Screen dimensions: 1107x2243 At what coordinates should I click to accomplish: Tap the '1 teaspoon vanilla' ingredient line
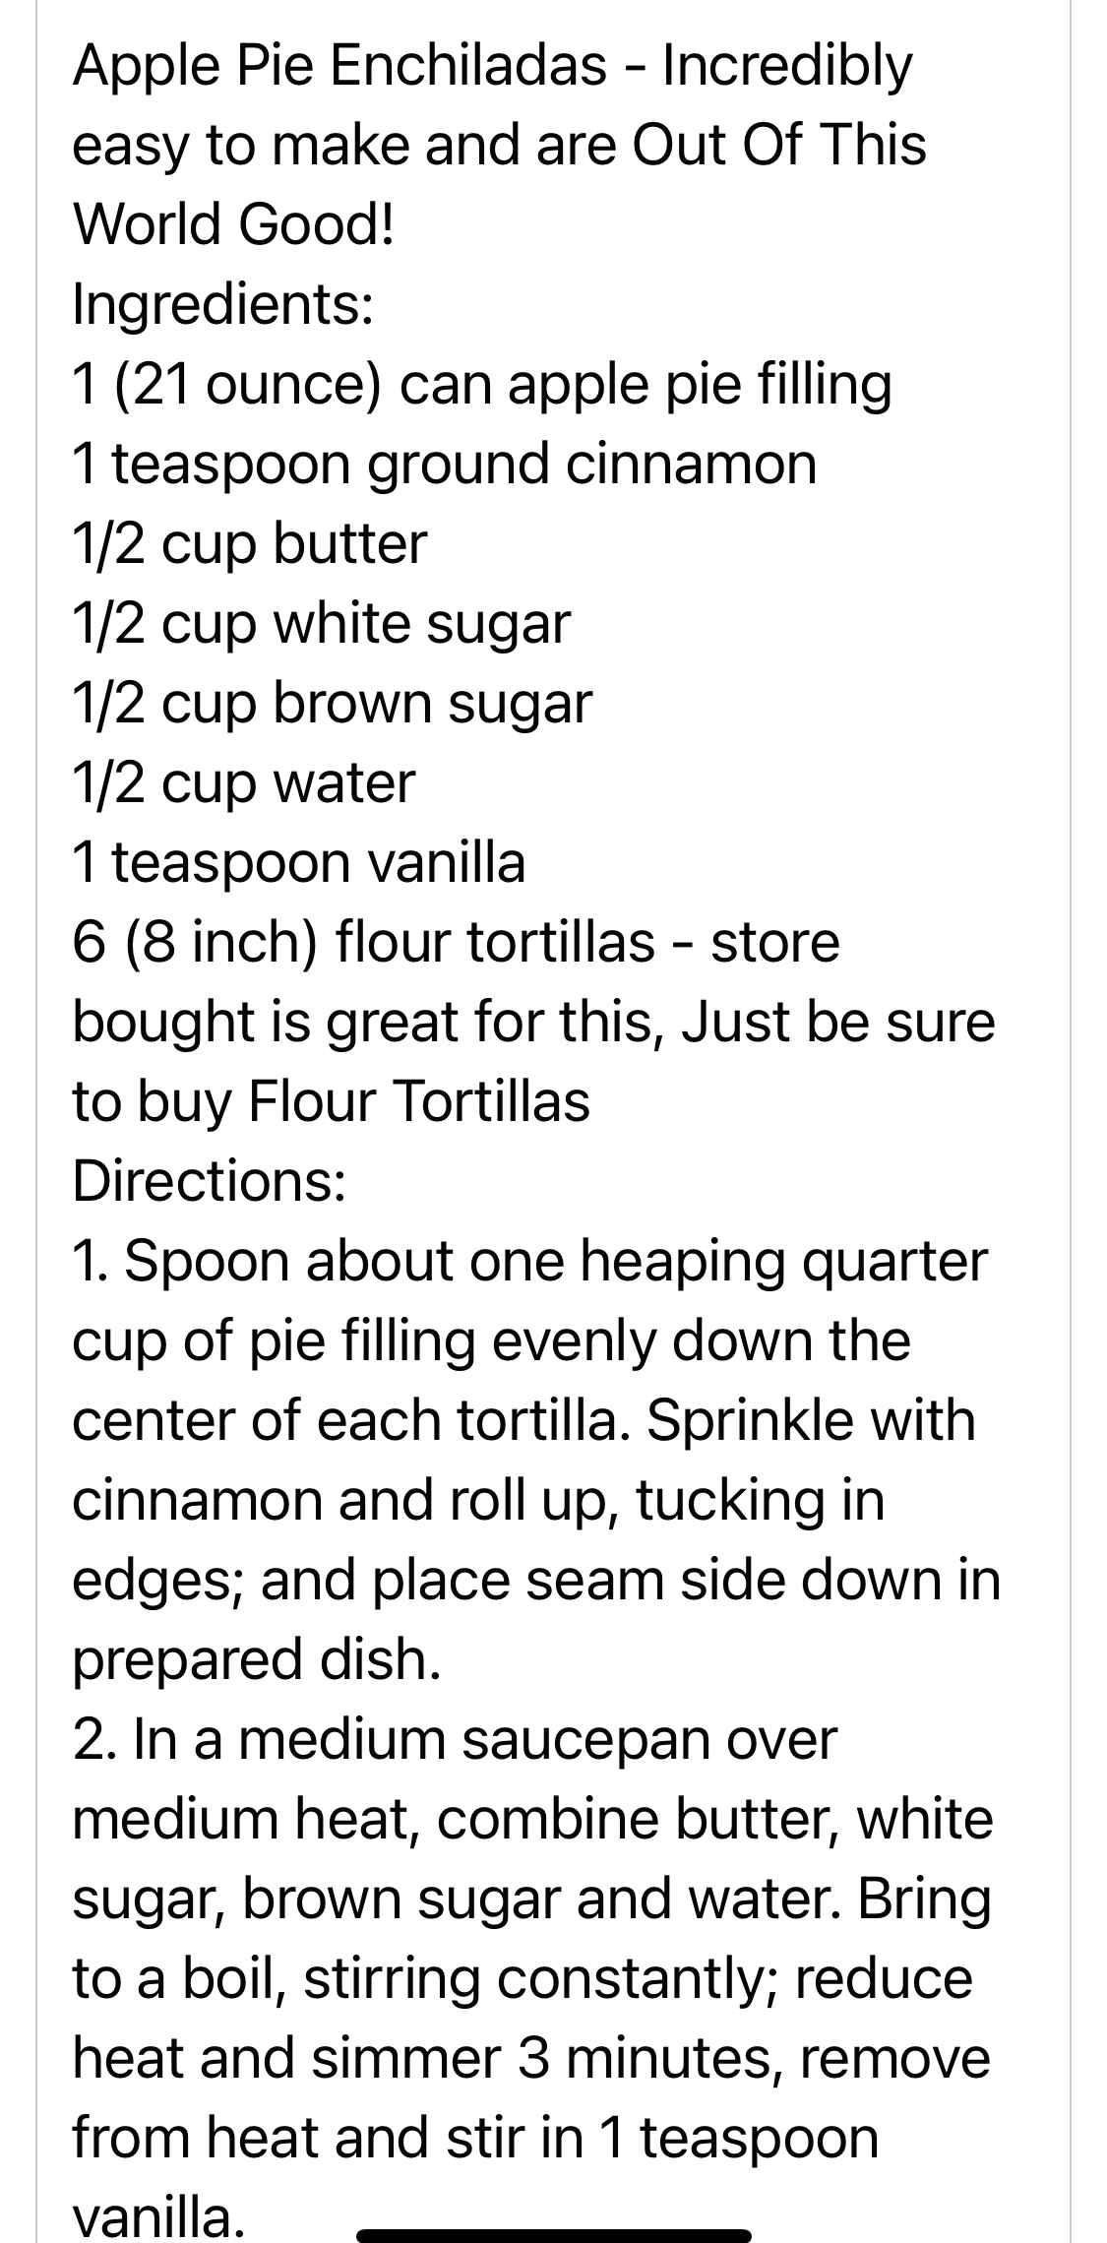coord(299,862)
